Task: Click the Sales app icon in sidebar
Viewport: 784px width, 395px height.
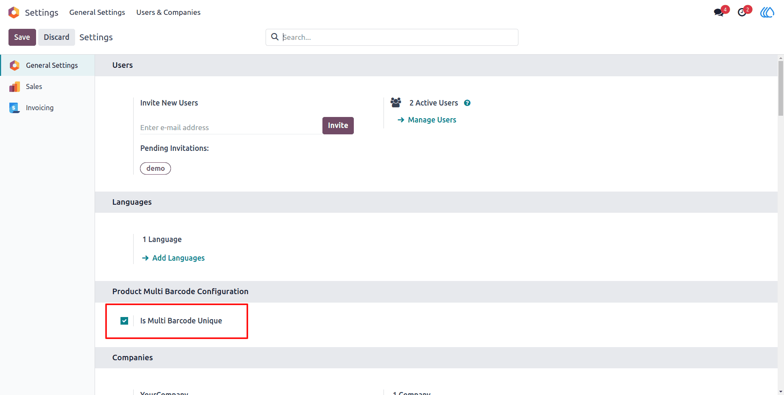Action: coord(15,86)
